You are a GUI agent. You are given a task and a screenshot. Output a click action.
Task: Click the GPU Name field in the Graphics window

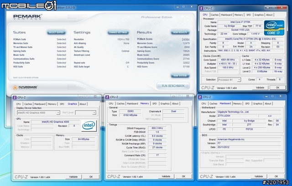(55, 122)
